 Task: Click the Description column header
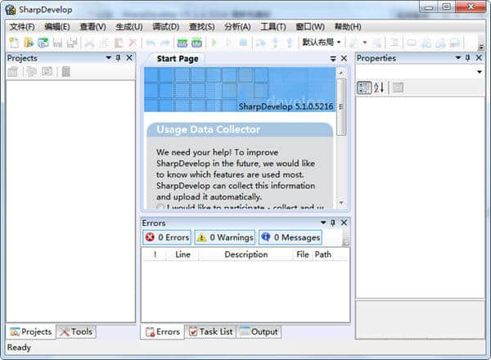[x=246, y=254]
